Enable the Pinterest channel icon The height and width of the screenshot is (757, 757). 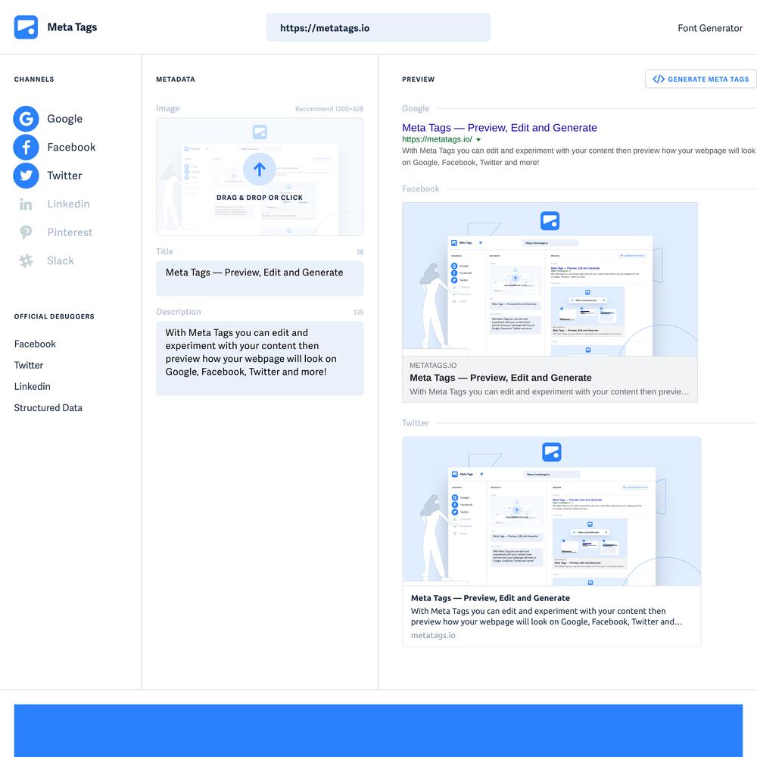(x=26, y=232)
